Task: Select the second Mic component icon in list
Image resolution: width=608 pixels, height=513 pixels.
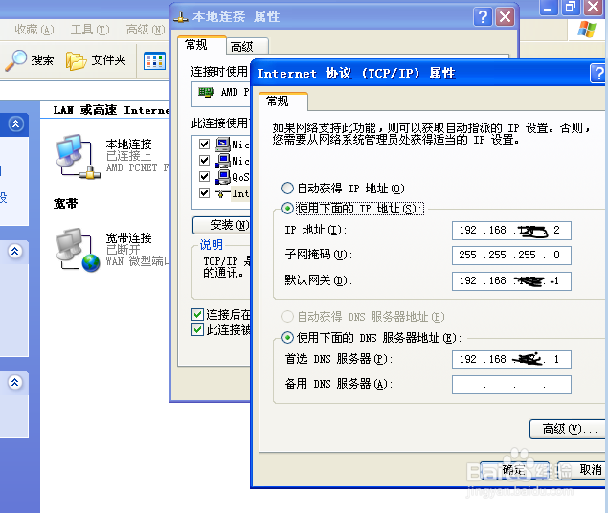Action: coord(223,161)
